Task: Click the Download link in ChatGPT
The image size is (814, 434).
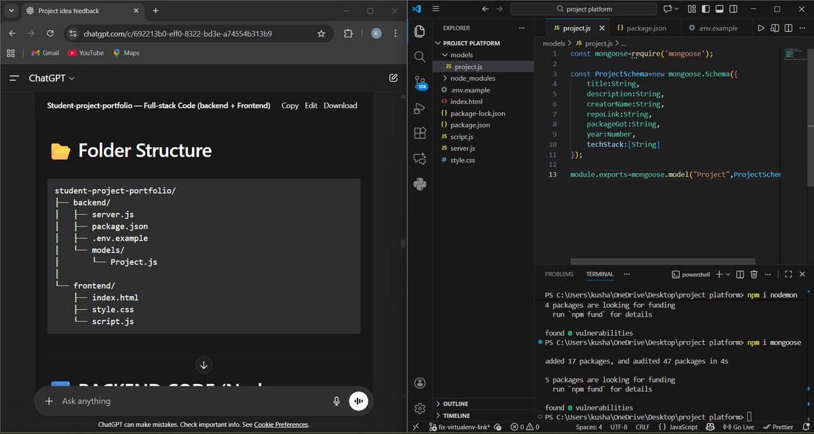Action: tap(341, 105)
